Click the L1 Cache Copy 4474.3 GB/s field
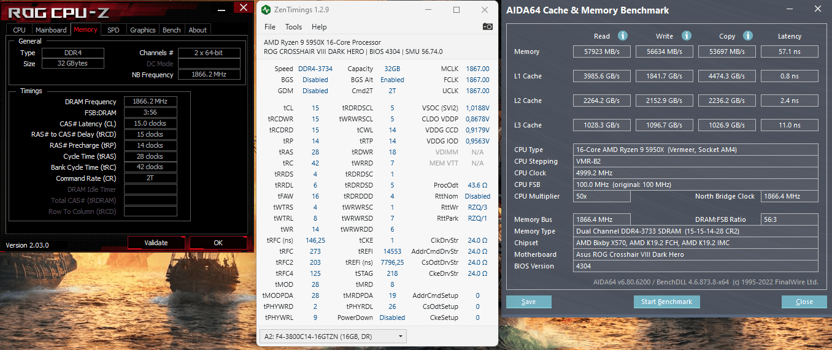Viewport: 832px width, 350px height. coord(726,76)
